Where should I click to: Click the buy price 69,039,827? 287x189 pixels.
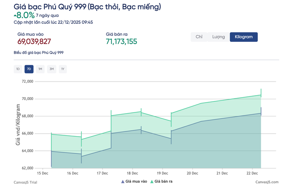(34, 41)
